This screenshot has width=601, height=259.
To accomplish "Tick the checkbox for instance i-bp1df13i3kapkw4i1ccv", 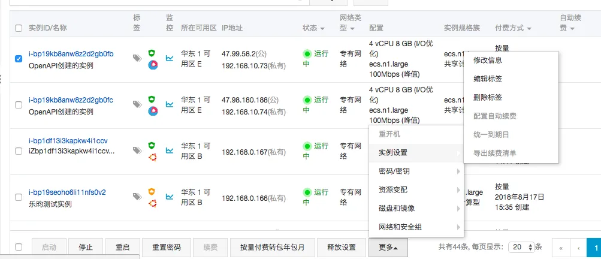I will click(x=19, y=150).
